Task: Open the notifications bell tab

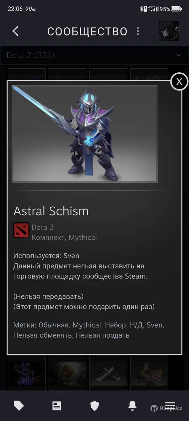Action: [x=132, y=406]
